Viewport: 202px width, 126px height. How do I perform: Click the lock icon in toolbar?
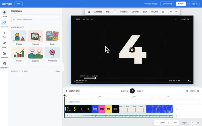pos(163,12)
